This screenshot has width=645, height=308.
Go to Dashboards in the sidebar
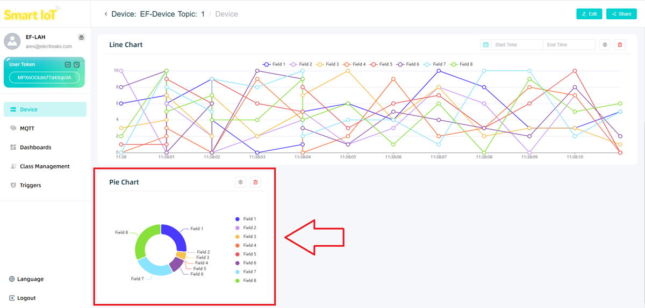[35, 147]
